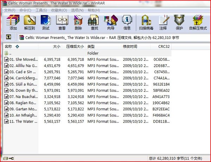Convert to 自解压格式 (SFX)

click(198, 22)
